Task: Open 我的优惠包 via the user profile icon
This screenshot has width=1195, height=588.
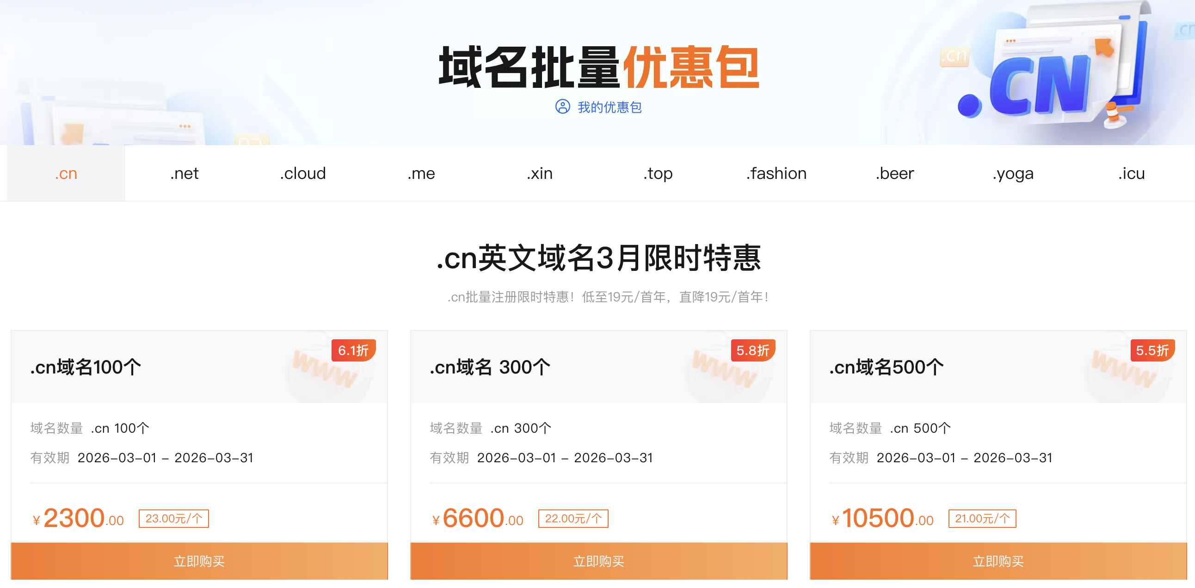Action: (x=563, y=108)
